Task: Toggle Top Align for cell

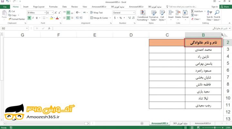Action: (64, 13)
